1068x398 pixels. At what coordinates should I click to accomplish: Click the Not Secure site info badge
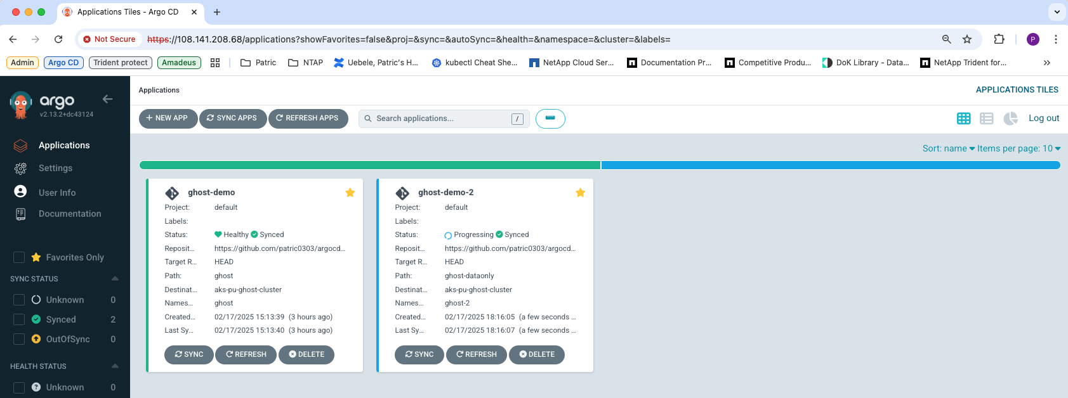tap(109, 39)
